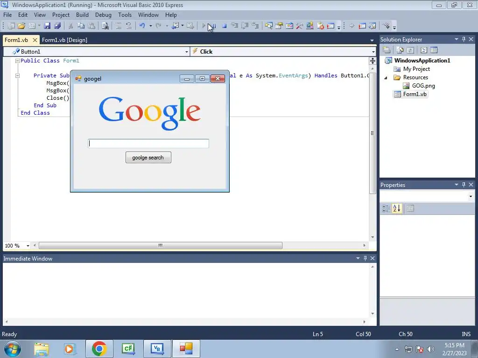The image size is (478, 358).
Task: Click the Google logo picture in the form
Action: tap(150, 113)
